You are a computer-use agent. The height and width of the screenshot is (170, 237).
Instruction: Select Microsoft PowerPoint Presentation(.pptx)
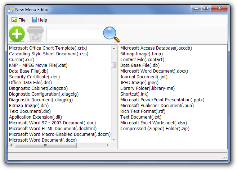162,100
